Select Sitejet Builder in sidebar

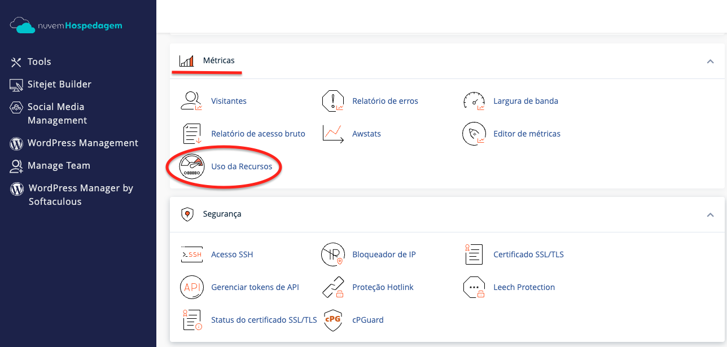pyautogui.click(x=59, y=84)
